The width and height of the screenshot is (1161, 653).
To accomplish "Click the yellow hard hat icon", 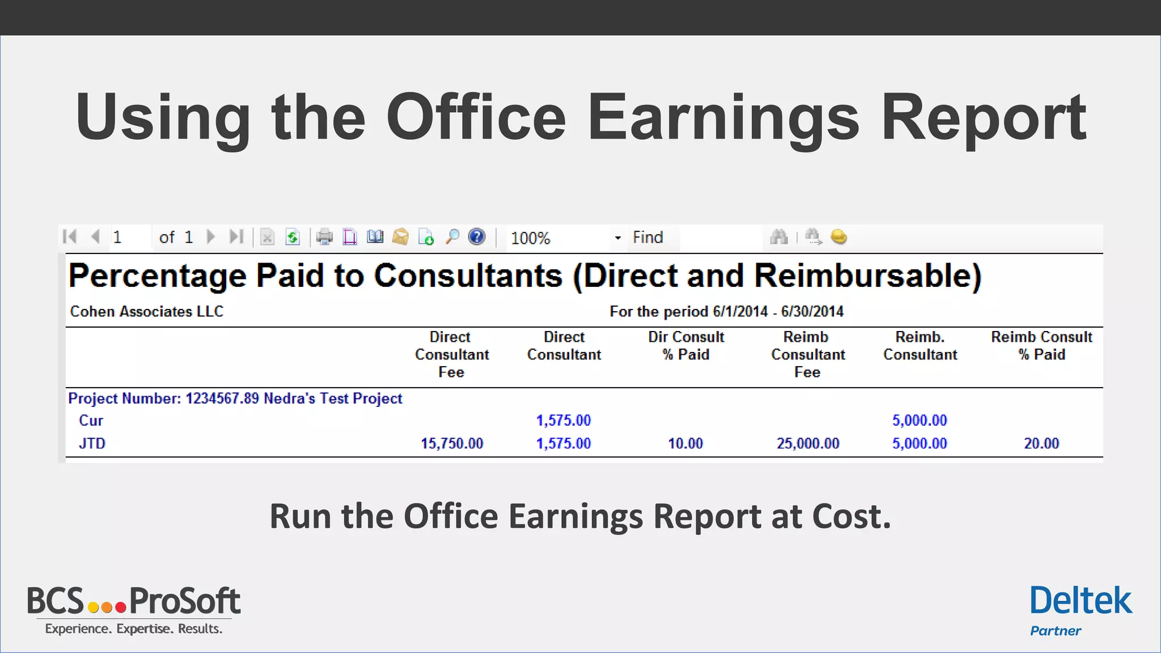I will [x=839, y=237].
